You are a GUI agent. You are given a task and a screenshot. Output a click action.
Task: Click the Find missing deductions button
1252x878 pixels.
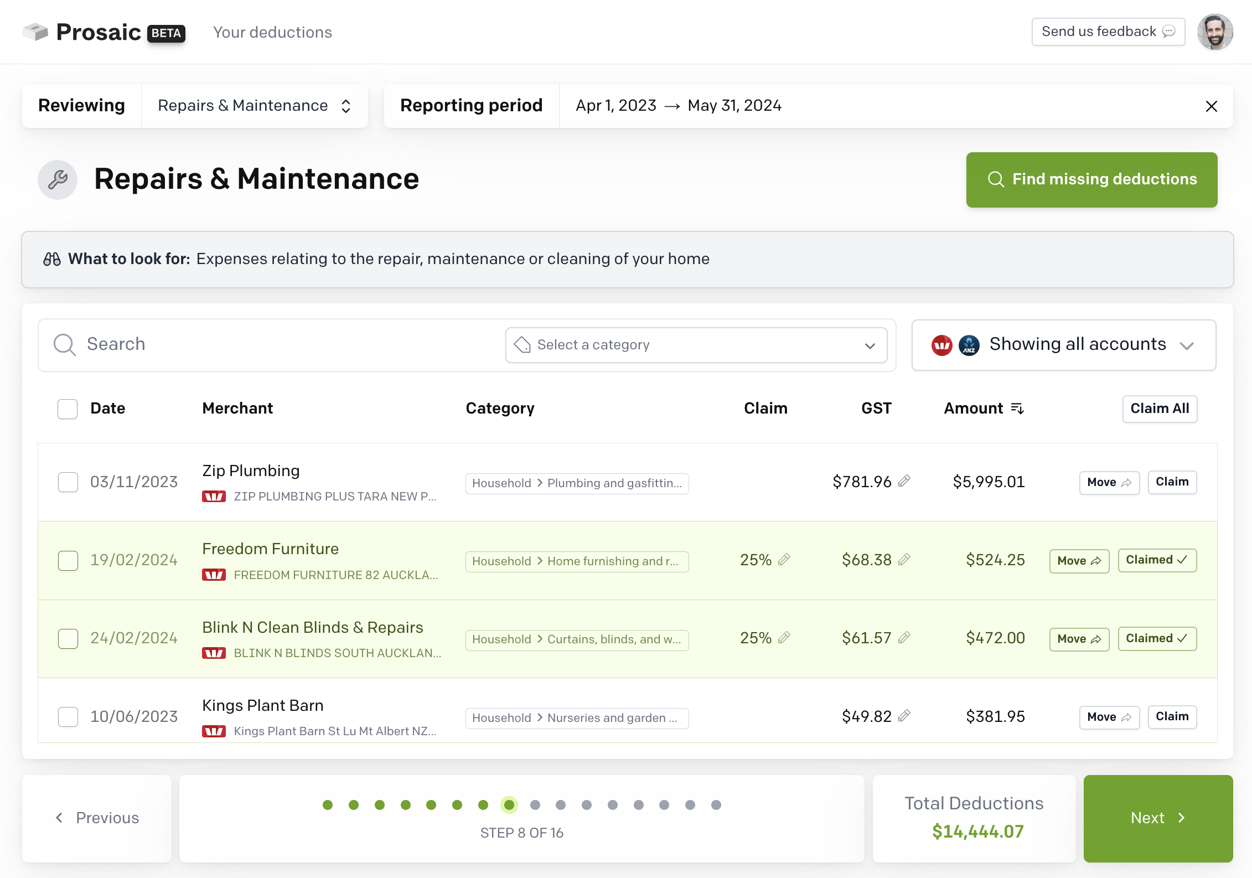pyautogui.click(x=1091, y=179)
